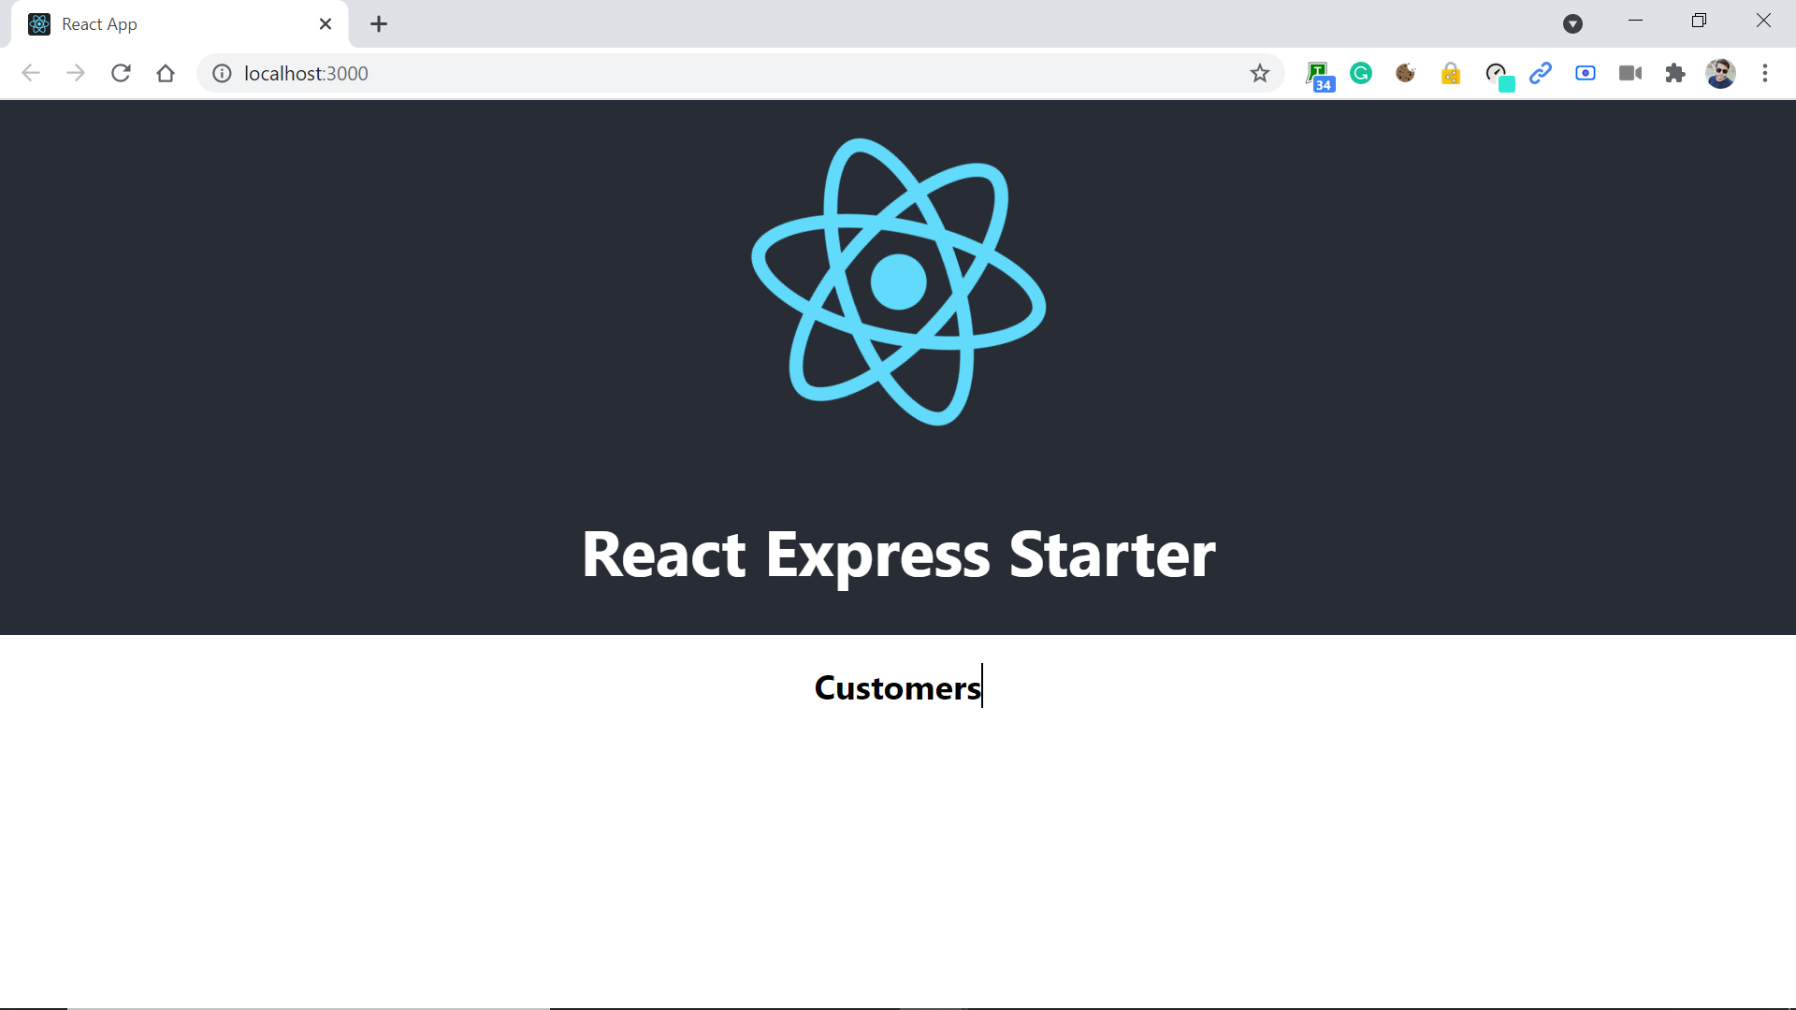Click the blue chain link extension
The width and height of the screenshot is (1796, 1010).
click(x=1541, y=73)
